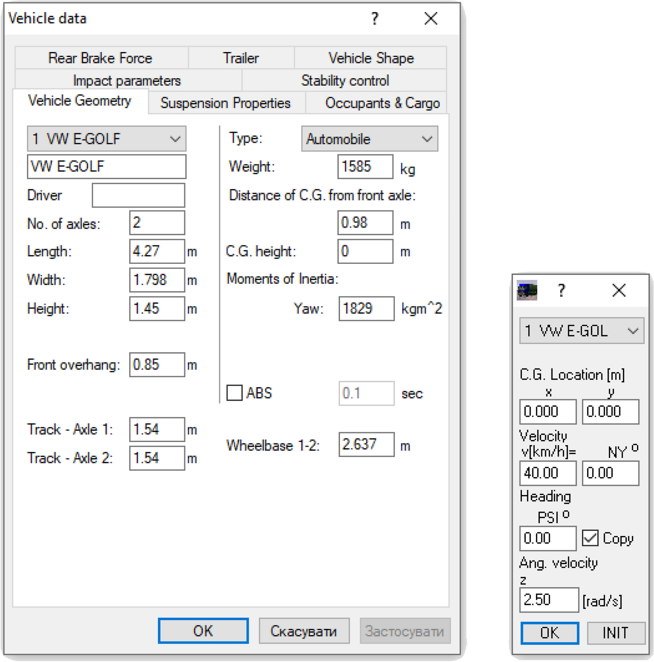The image size is (654, 662).
Task: Click OK in Vehicle data dialog
Action: click(203, 631)
